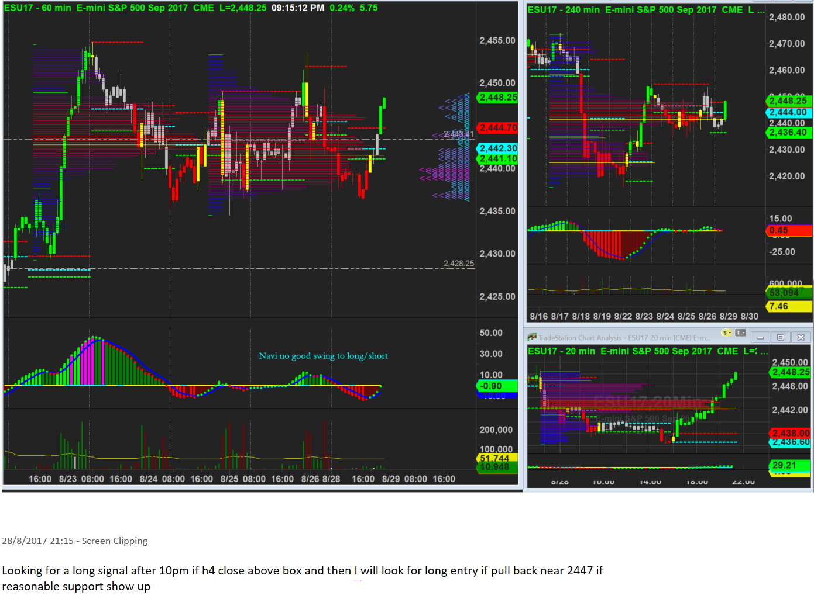Viewport: 814px width, 599px height.
Task: Click the 2,455.00 axis value on 60 min chart
Action: 497,40
